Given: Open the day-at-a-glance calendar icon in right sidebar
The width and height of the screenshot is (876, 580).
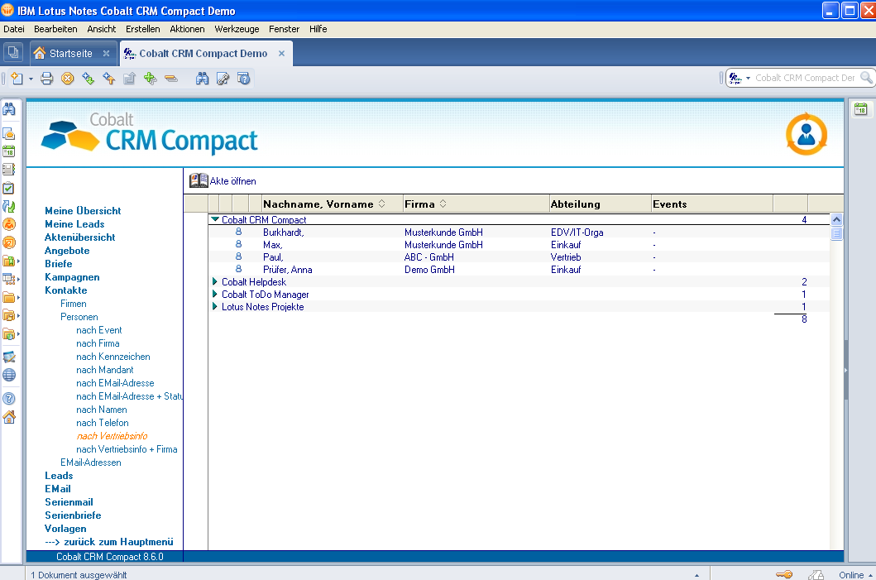Looking at the screenshot, I should tap(861, 109).
